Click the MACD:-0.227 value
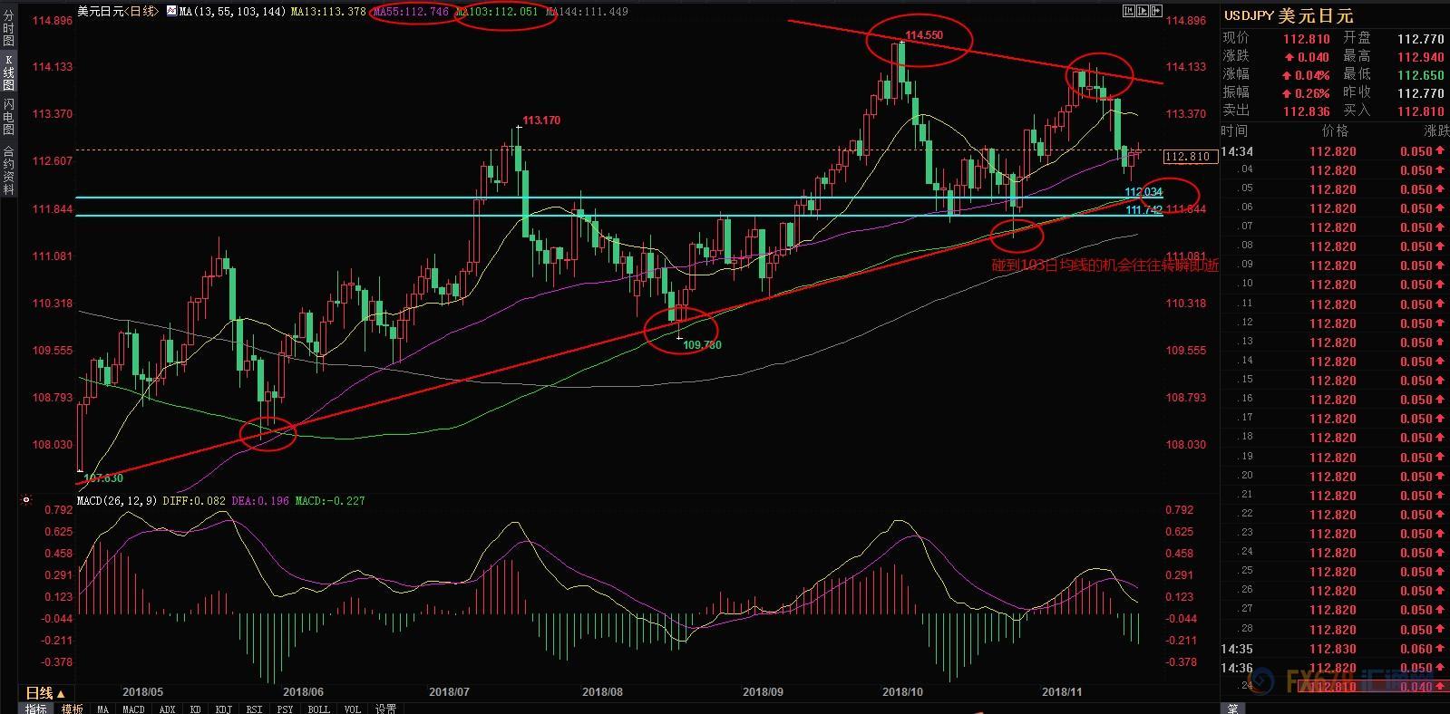1450x714 pixels. click(330, 500)
